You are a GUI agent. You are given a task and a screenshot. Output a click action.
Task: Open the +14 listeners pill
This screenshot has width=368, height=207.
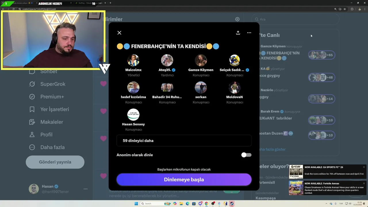pos(321,99)
